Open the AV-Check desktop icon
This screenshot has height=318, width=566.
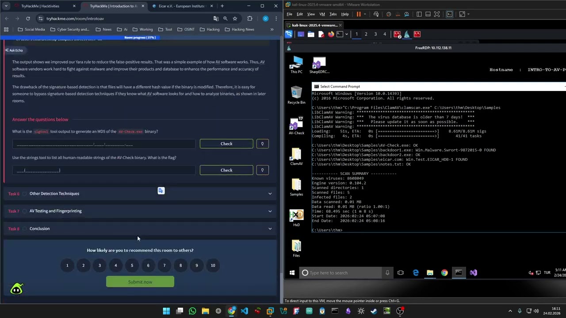[x=296, y=126]
